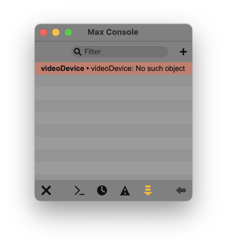Image resolution: width=227 pixels, height=247 pixels.
Task: Toggle timestamps with the clock icon
Action: tap(102, 190)
